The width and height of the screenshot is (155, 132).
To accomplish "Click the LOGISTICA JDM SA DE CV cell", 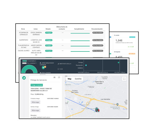I will (x=36, y=41).
